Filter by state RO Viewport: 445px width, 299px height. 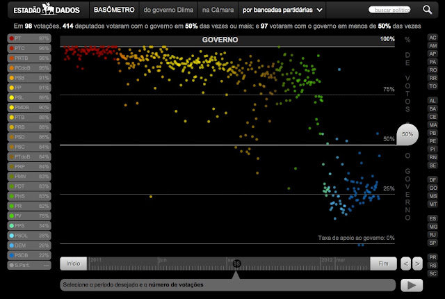pyautogui.click(x=432, y=70)
